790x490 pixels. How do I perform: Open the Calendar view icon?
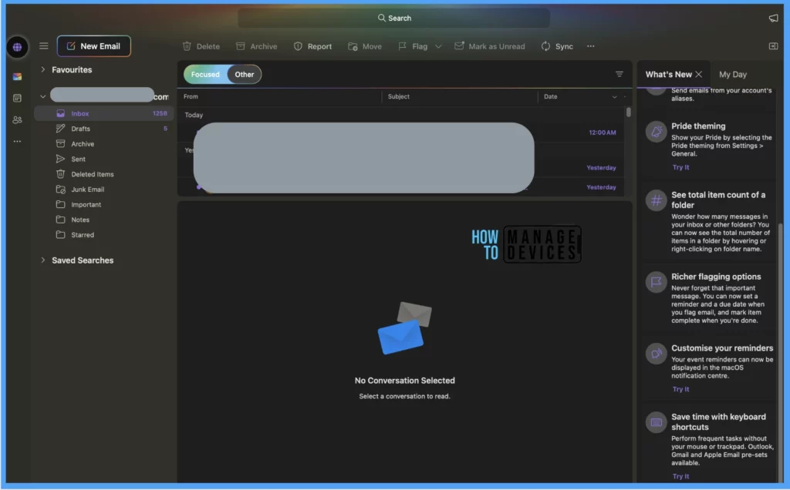coord(17,98)
